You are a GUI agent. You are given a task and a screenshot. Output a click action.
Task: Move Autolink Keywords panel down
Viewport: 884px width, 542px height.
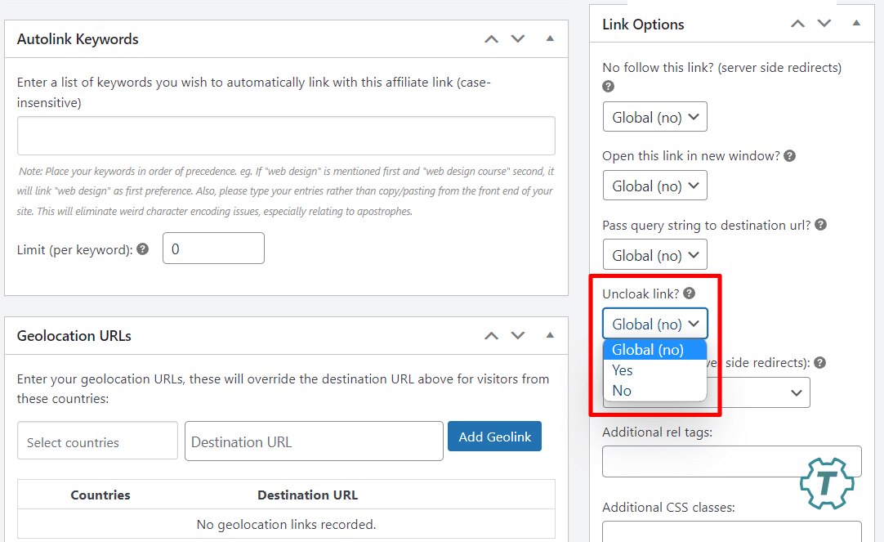point(518,38)
